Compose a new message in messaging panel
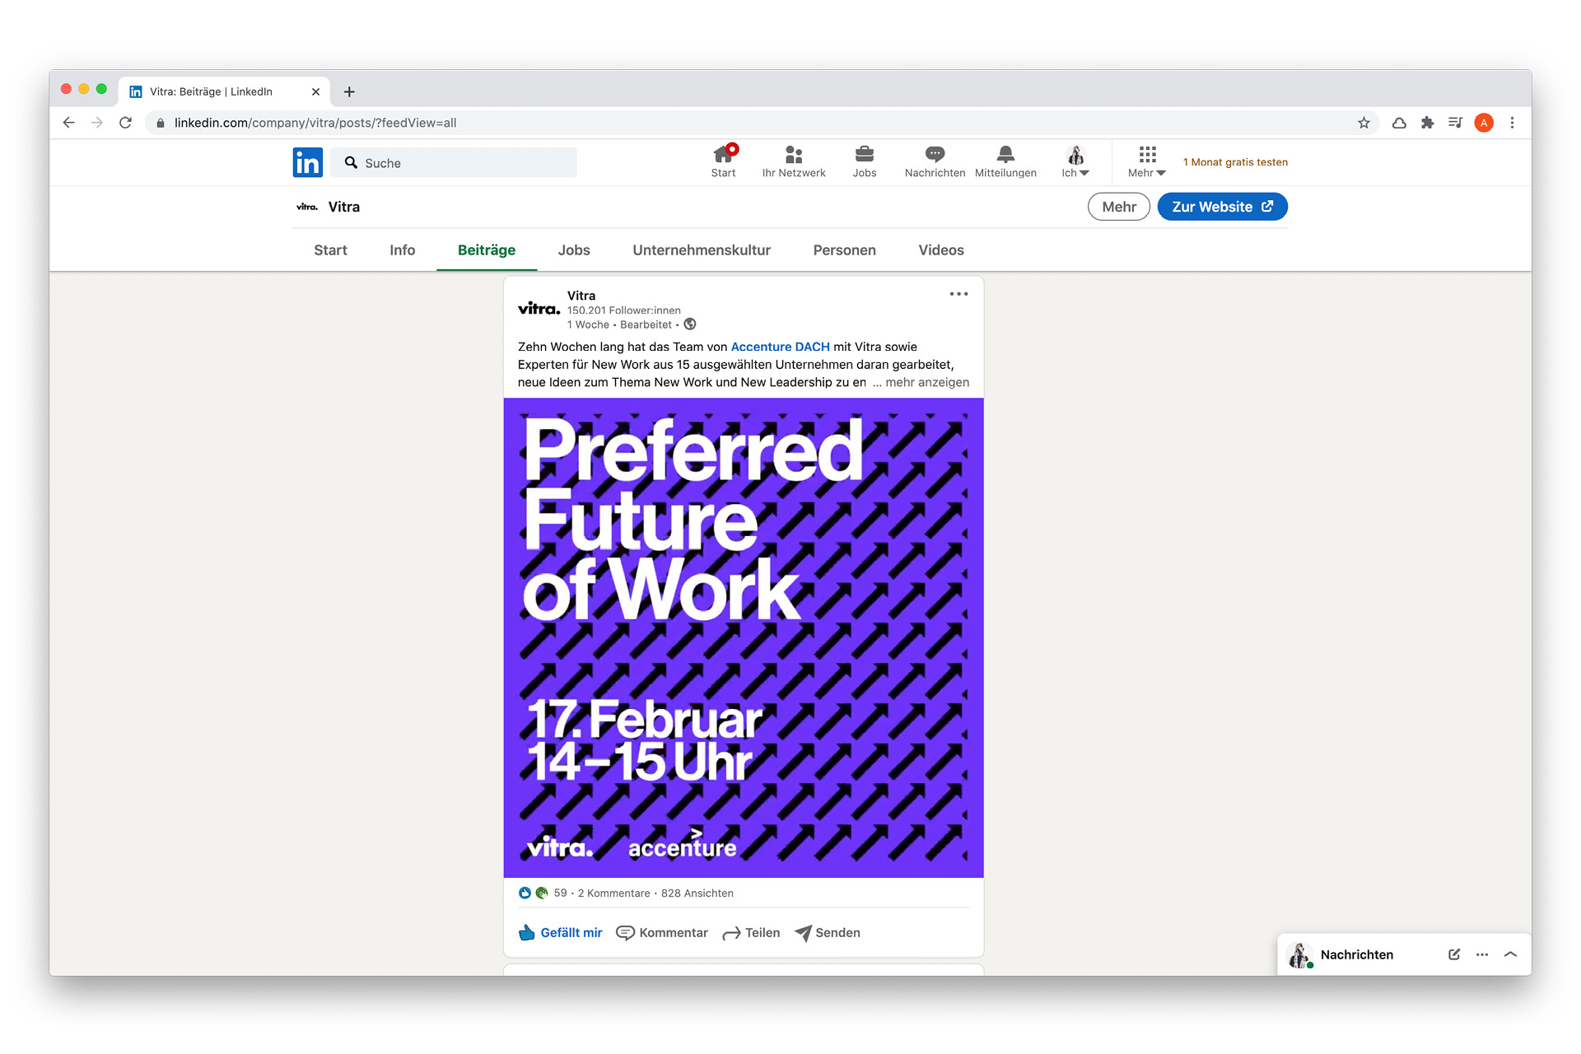 (1454, 954)
